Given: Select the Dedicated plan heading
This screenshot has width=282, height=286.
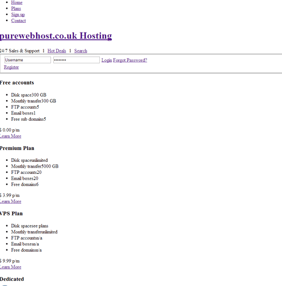Looking at the screenshot, I should [x=12, y=279].
